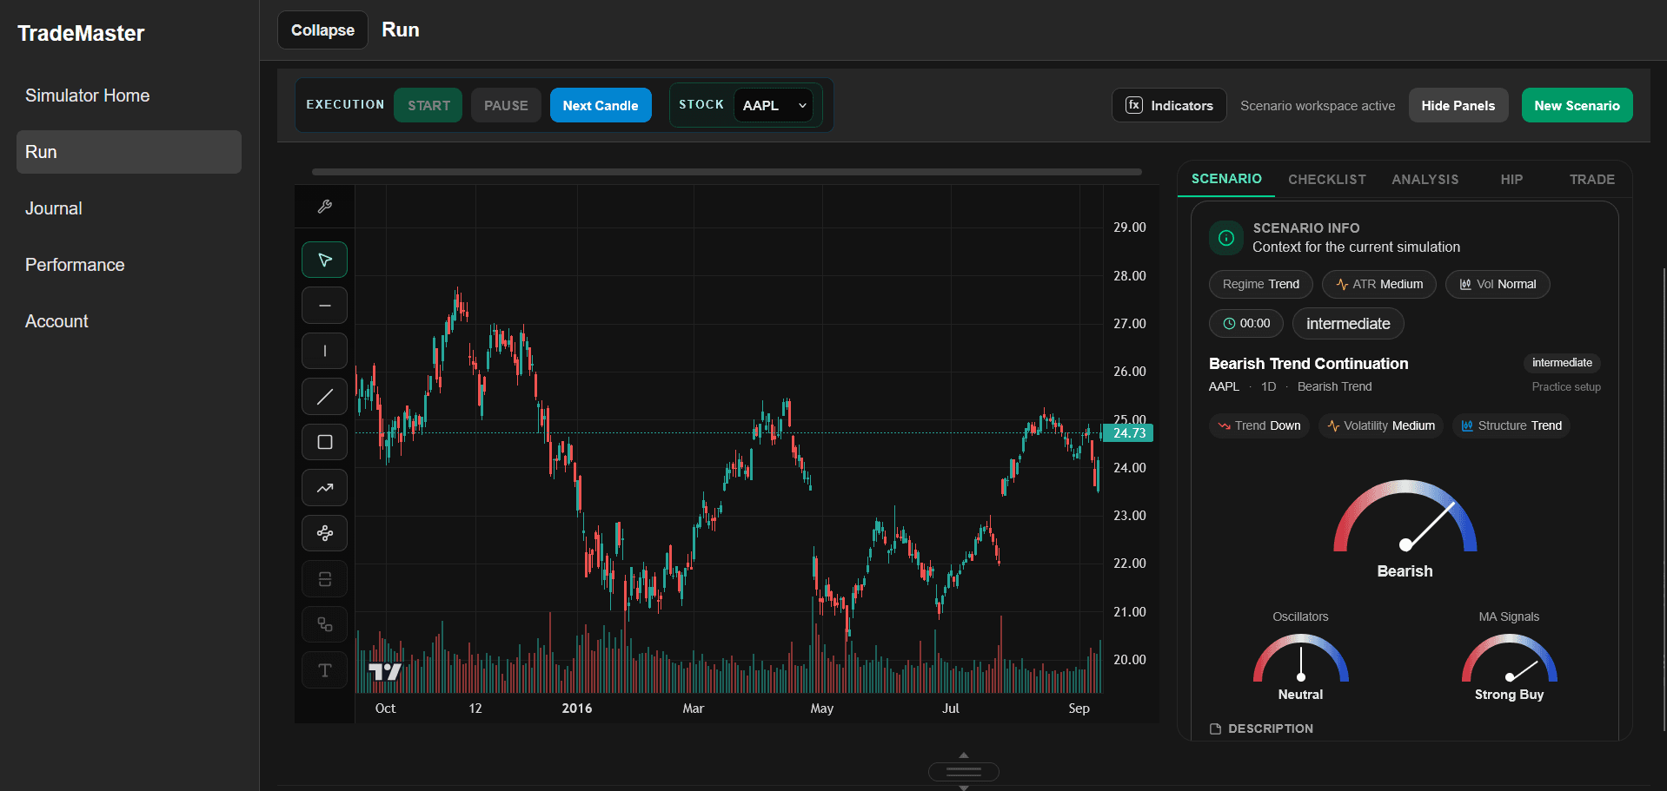
Task: Click the red Trend Down arrow icon
Action: tap(1224, 426)
